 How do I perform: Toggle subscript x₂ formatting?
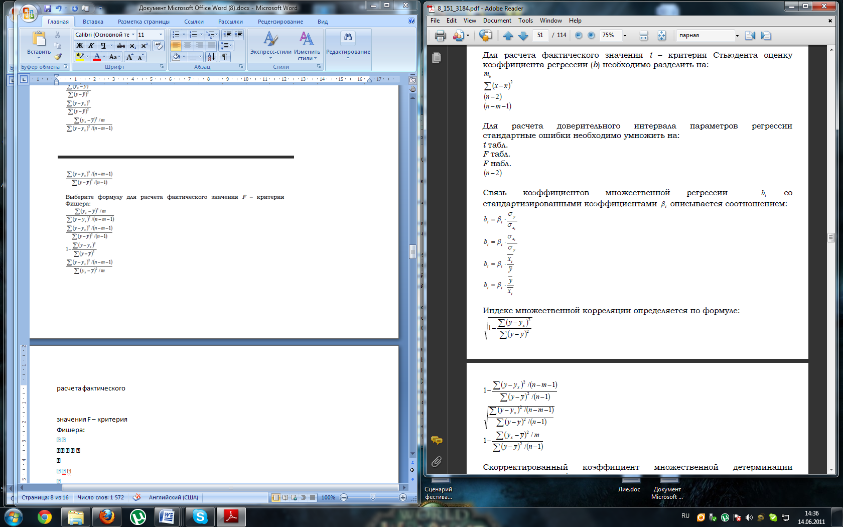[x=133, y=46]
